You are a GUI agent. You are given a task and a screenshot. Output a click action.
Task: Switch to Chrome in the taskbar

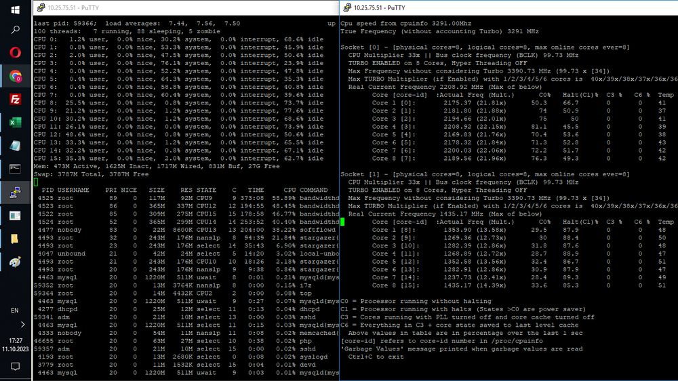(15, 76)
